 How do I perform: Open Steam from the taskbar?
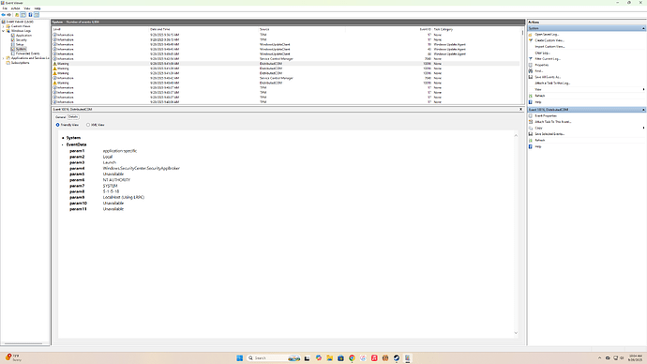(x=397, y=357)
